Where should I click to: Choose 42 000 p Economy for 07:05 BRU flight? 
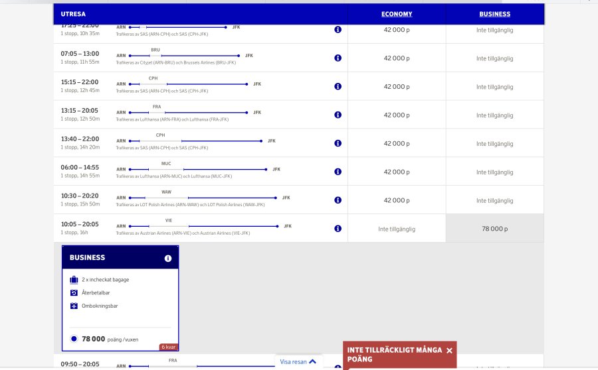coord(397,58)
